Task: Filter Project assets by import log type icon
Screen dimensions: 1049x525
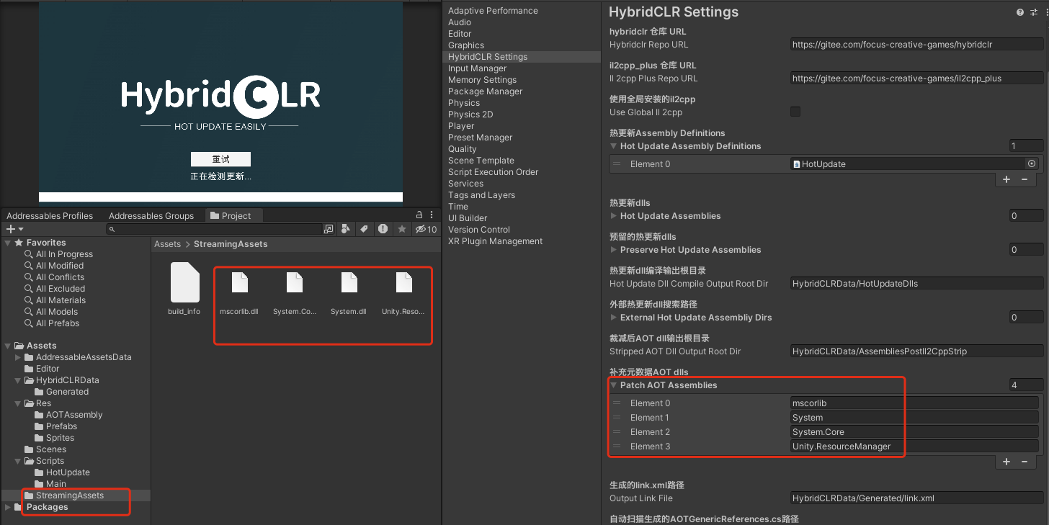Action: point(383,229)
